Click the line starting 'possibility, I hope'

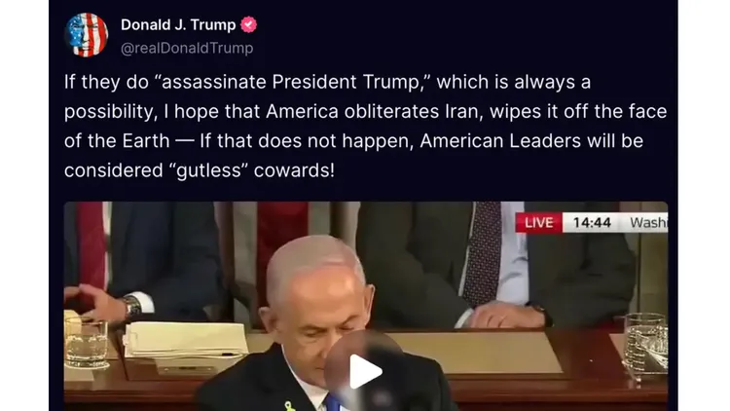coord(365,112)
